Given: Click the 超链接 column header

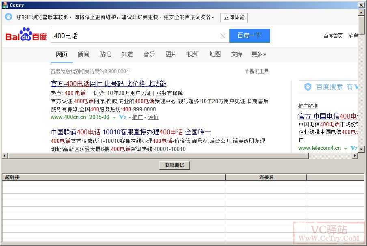Looking at the screenshot, I should tap(114, 177).
